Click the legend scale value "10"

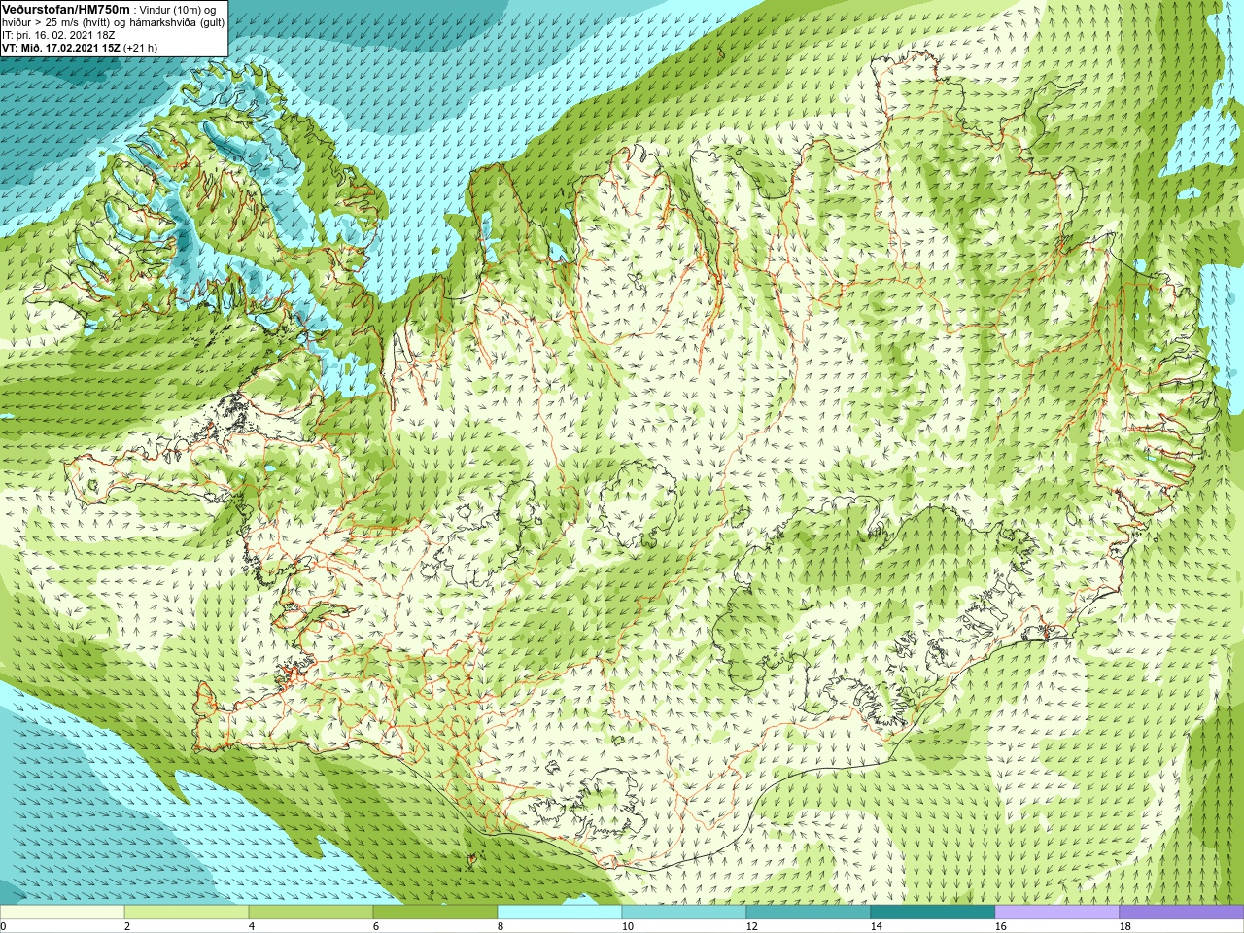[x=627, y=926]
